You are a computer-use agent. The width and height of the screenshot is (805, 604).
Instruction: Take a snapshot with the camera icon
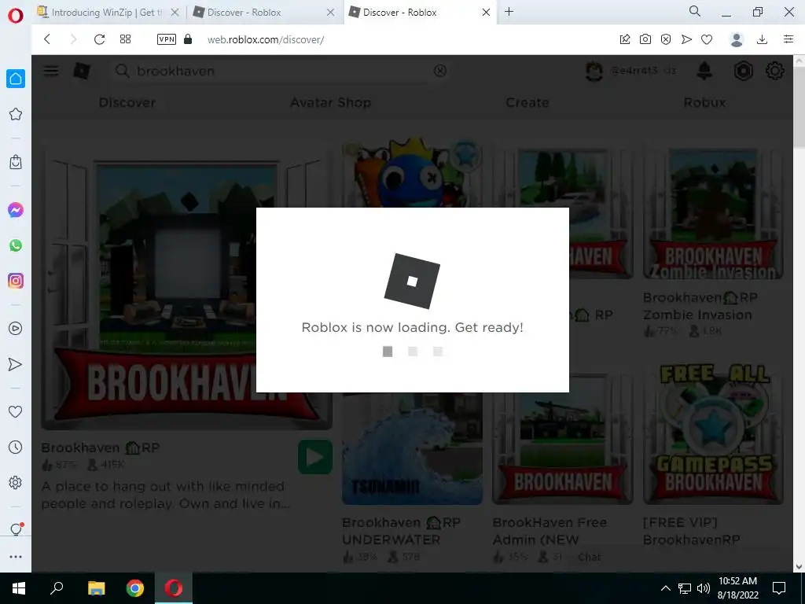[645, 39]
